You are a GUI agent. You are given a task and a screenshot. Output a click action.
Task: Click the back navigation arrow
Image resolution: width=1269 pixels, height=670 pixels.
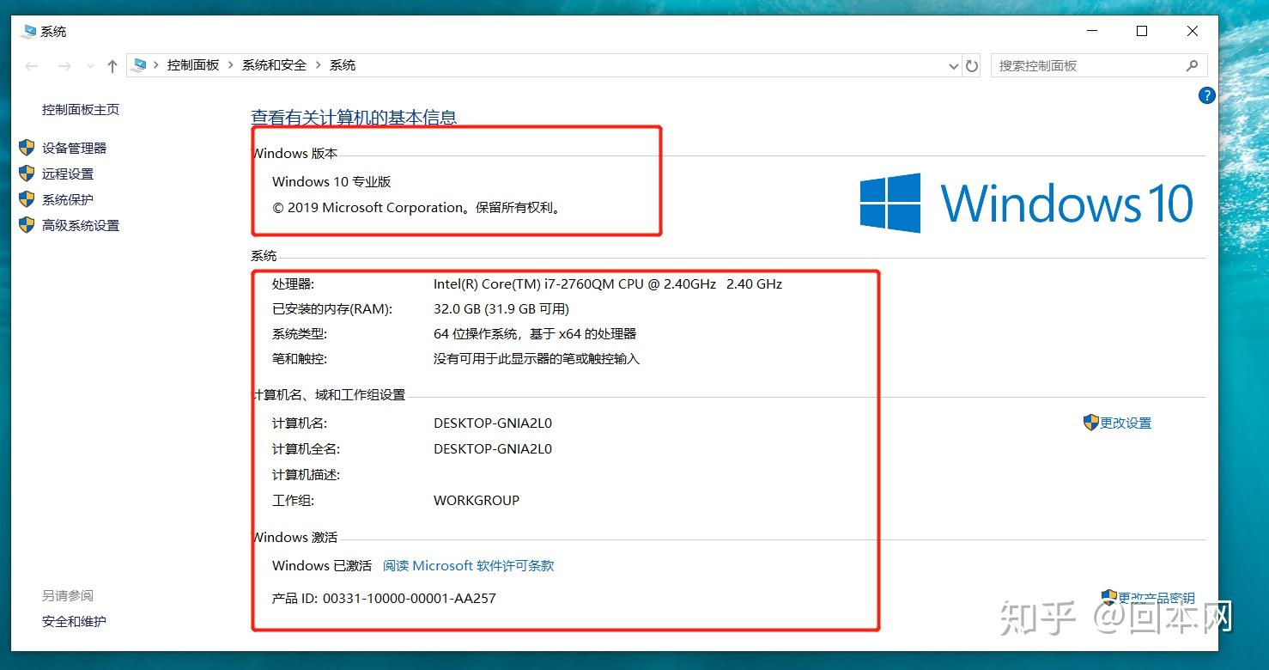pos(32,65)
